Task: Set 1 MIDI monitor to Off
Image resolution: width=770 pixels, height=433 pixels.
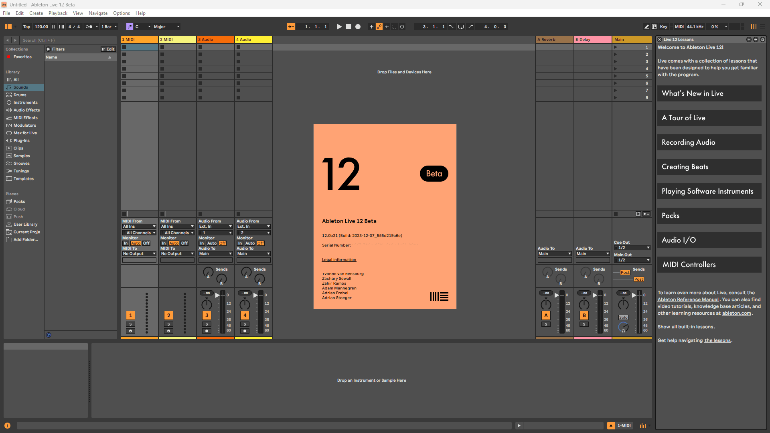Action: tap(146, 243)
